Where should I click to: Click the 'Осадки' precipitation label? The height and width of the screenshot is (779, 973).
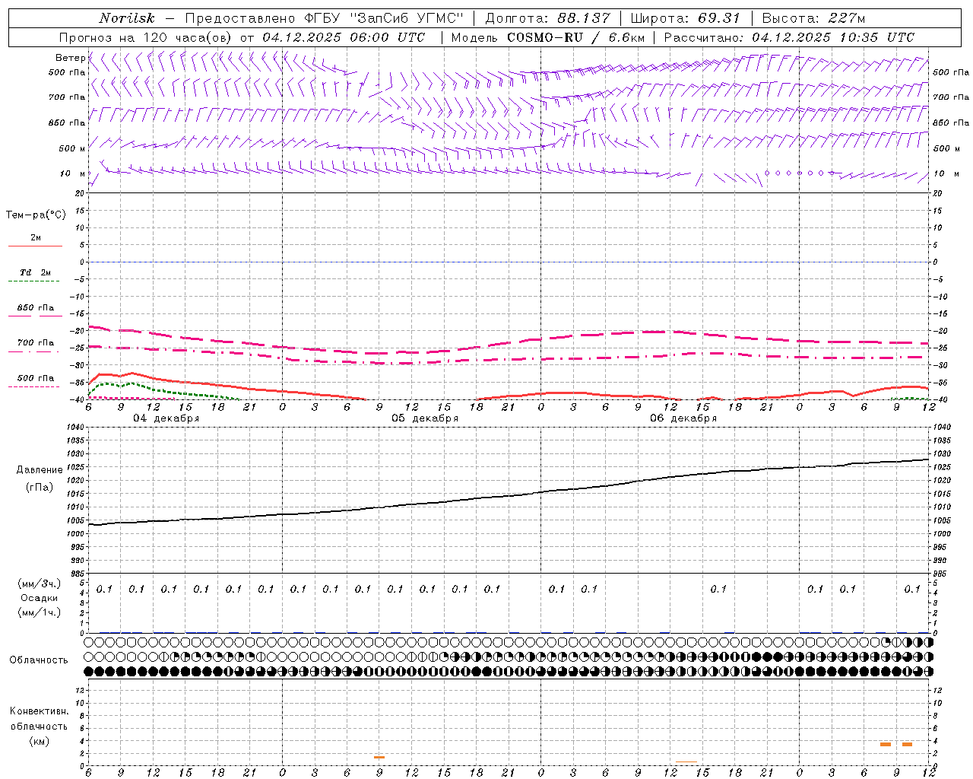(x=39, y=598)
